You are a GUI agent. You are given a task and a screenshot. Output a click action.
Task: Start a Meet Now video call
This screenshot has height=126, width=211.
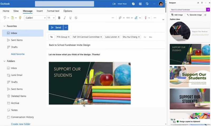tap(119, 4)
